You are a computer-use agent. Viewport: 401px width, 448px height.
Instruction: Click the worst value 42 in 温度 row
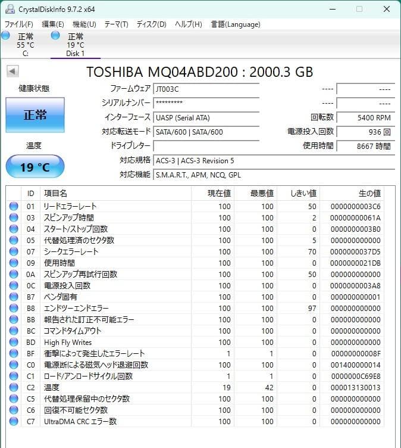click(x=269, y=387)
